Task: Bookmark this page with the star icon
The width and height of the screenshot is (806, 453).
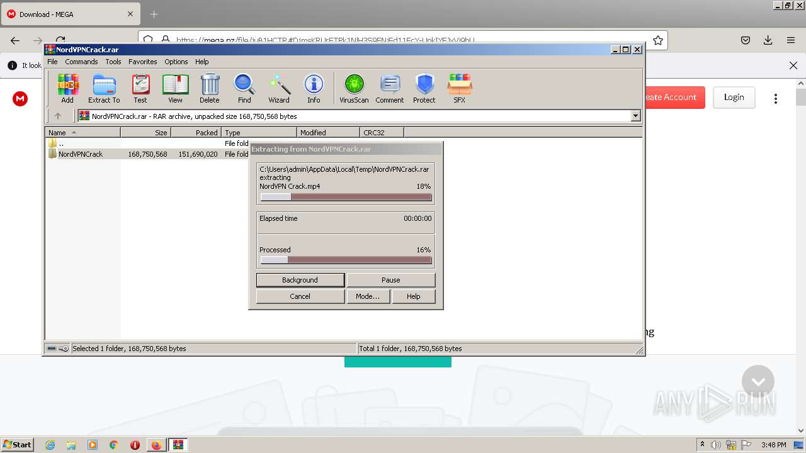Action: [x=658, y=40]
